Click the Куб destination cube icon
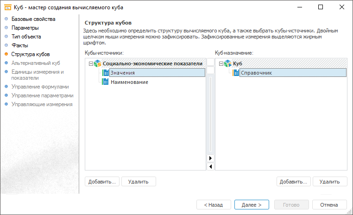The width and height of the screenshot is (353, 215). tap(228, 63)
